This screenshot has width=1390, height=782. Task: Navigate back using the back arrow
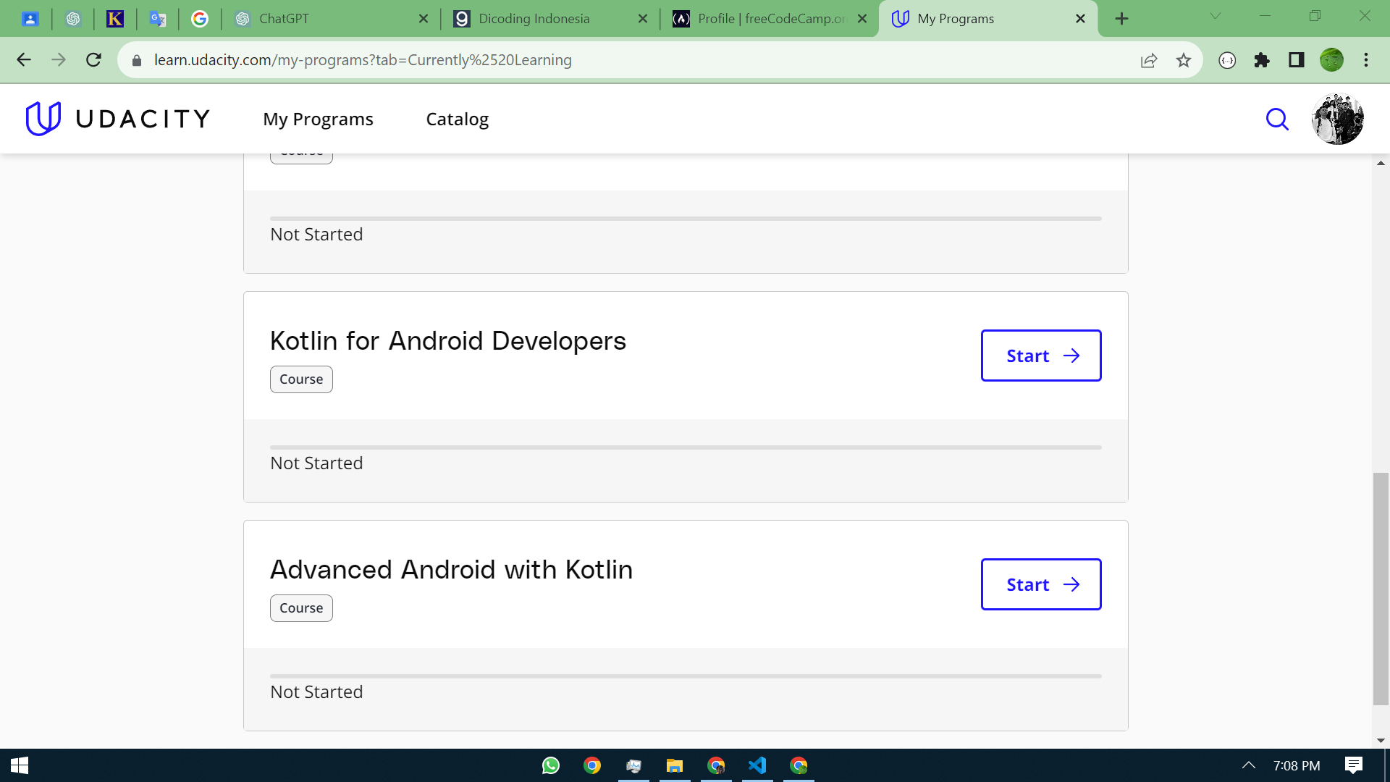click(x=24, y=60)
